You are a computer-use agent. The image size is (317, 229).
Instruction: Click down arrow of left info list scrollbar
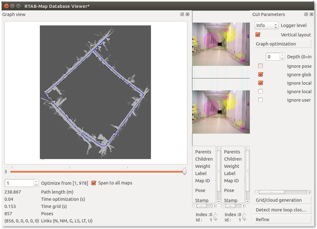click(x=219, y=201)
